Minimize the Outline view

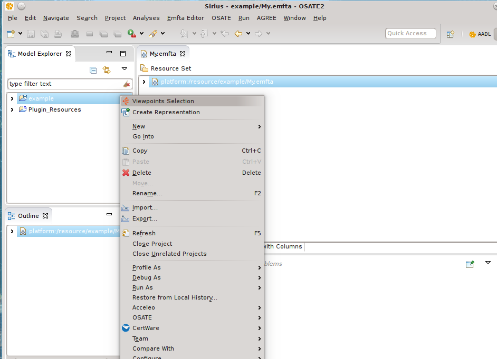109,214
